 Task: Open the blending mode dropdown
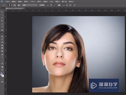(x=29, y=5)
